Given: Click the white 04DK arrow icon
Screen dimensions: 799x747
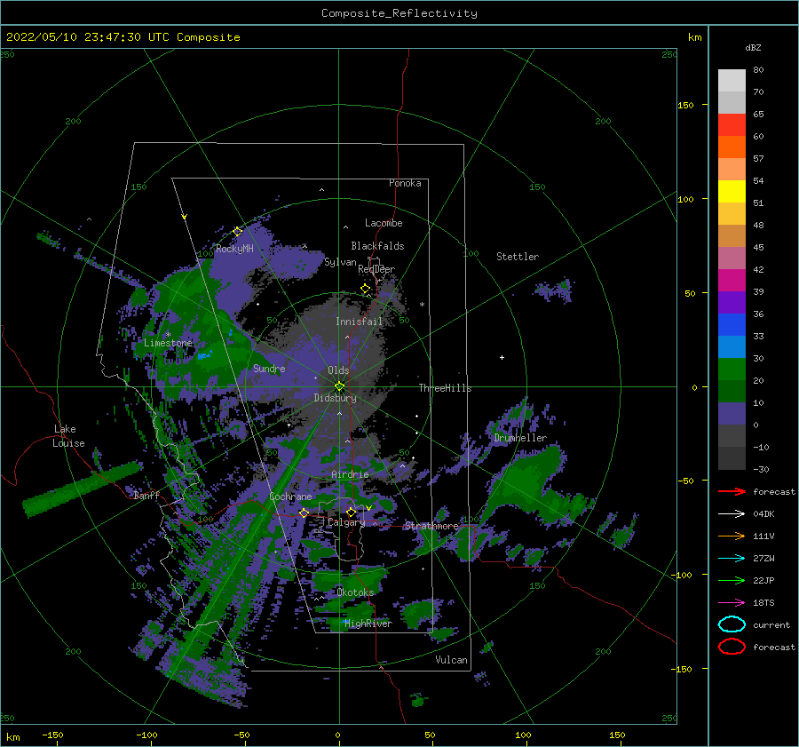Looking at the screenshot, I should tap(732, 514).
